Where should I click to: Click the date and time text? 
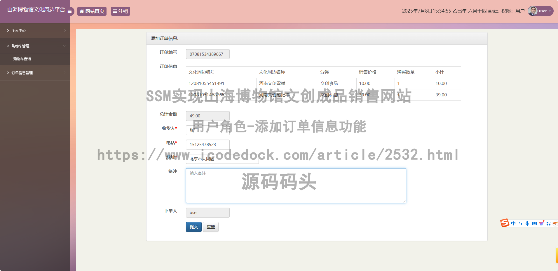[x=450, y=11]
